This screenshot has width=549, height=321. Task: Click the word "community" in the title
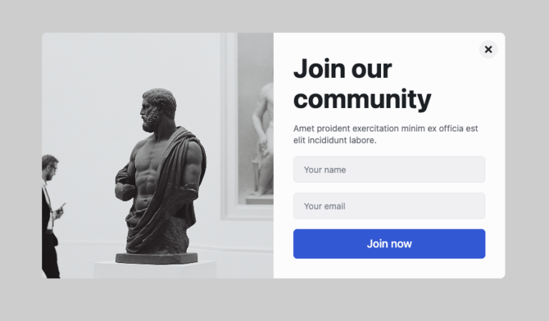[x=362, y=99]
